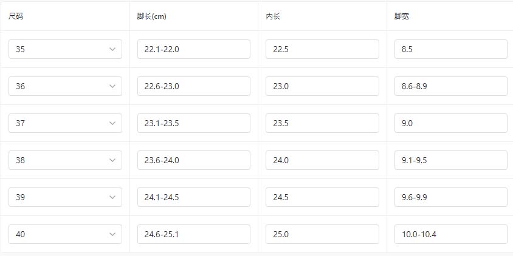Click foot width field showing 8.5
This screenshot has width=513, height=256.
(450, 49)
